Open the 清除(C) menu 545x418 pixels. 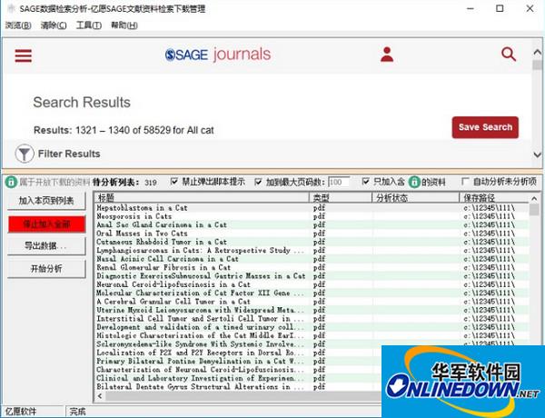pyautogui.click(x=54, y=25)
